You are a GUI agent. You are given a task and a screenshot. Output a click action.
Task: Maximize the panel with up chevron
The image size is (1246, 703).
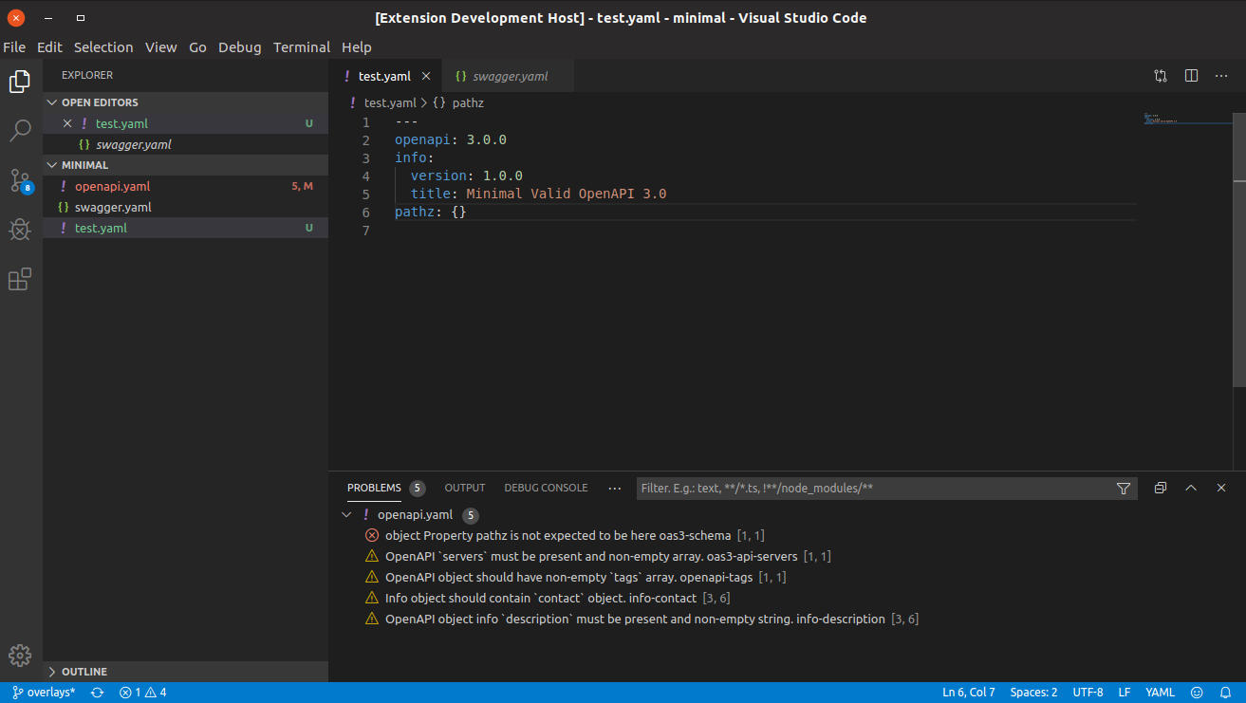coord(1191,488)
